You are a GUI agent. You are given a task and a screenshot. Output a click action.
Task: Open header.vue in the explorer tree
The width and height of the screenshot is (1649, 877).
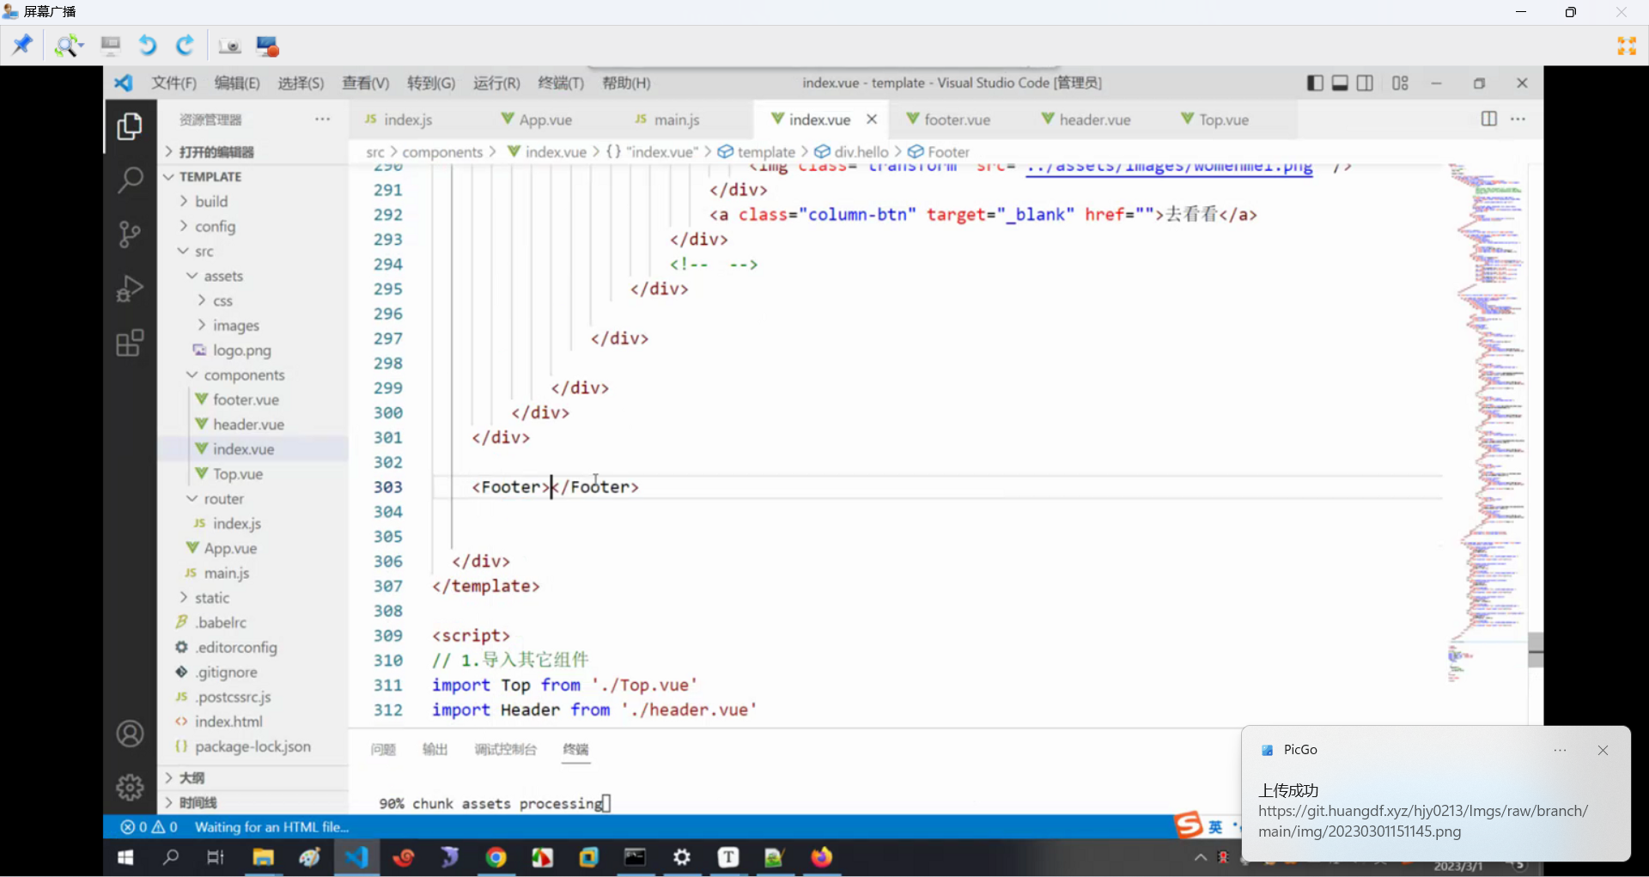(x=248, y=425)
